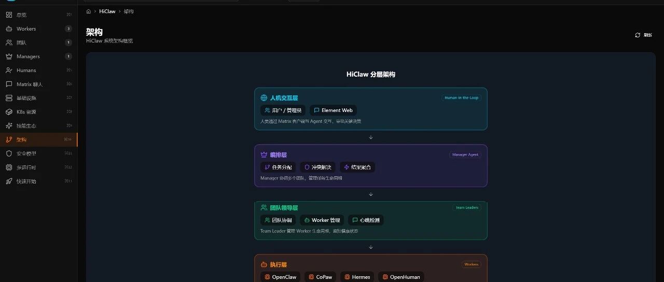Click the HiClaw 系统架构概览 subtitle
Viewport: 664px width, 282px height.
tap(109, 41)
